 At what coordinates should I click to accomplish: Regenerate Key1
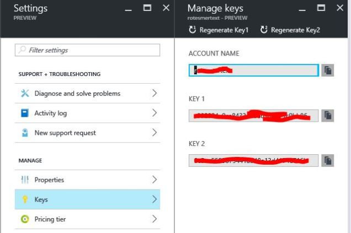[x=219, y=30]
